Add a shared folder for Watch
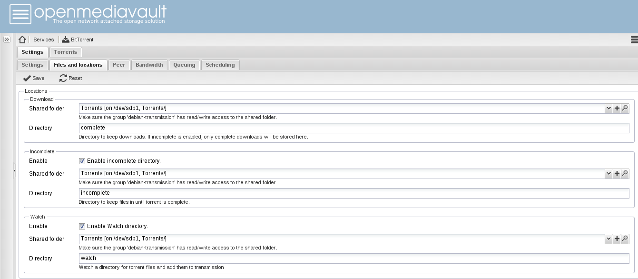This screenshot has height=279, width=638. point(617,239)
